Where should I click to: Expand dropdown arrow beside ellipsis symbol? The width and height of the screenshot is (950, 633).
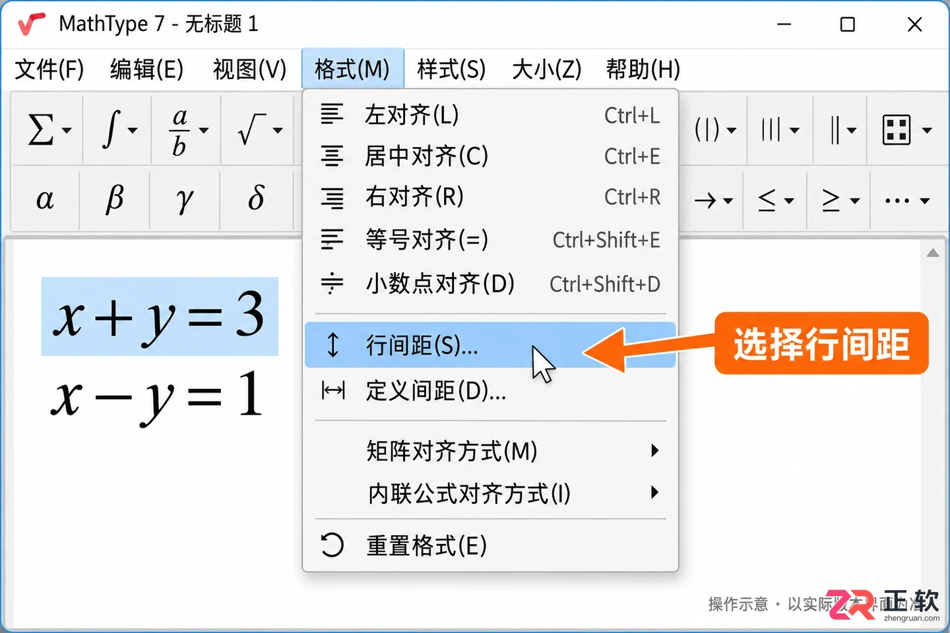925,200
